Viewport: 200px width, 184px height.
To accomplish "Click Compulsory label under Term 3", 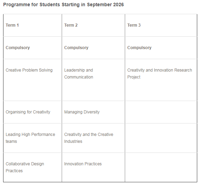I will point(139,48).
